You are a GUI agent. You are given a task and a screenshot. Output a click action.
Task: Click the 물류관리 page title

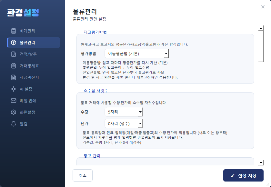(85, 12)
